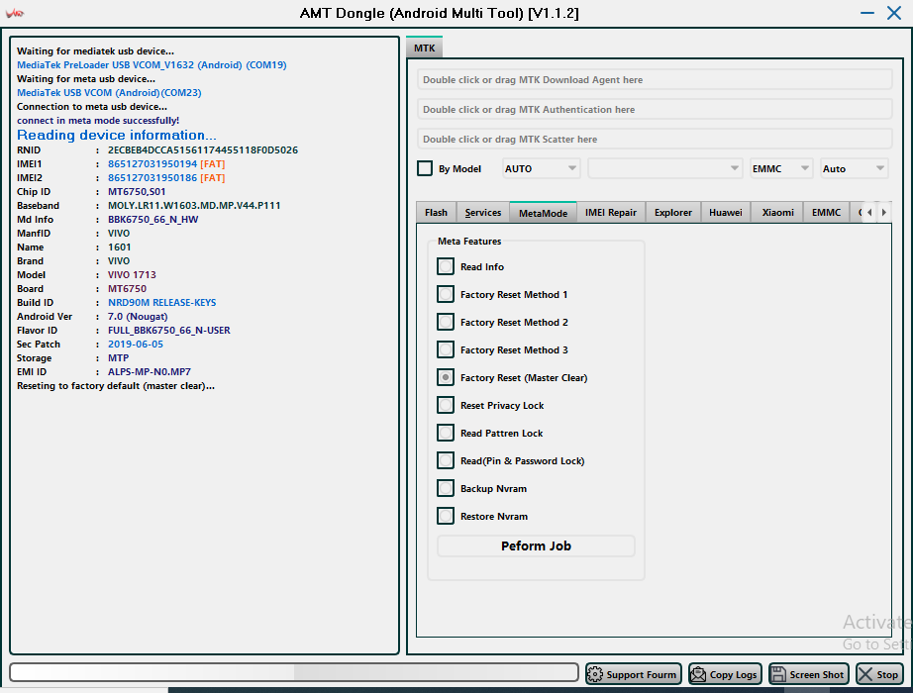Click the Model value VIVO 1713
This screenshot has width=913, height=693.
click(x=132, y=275)
